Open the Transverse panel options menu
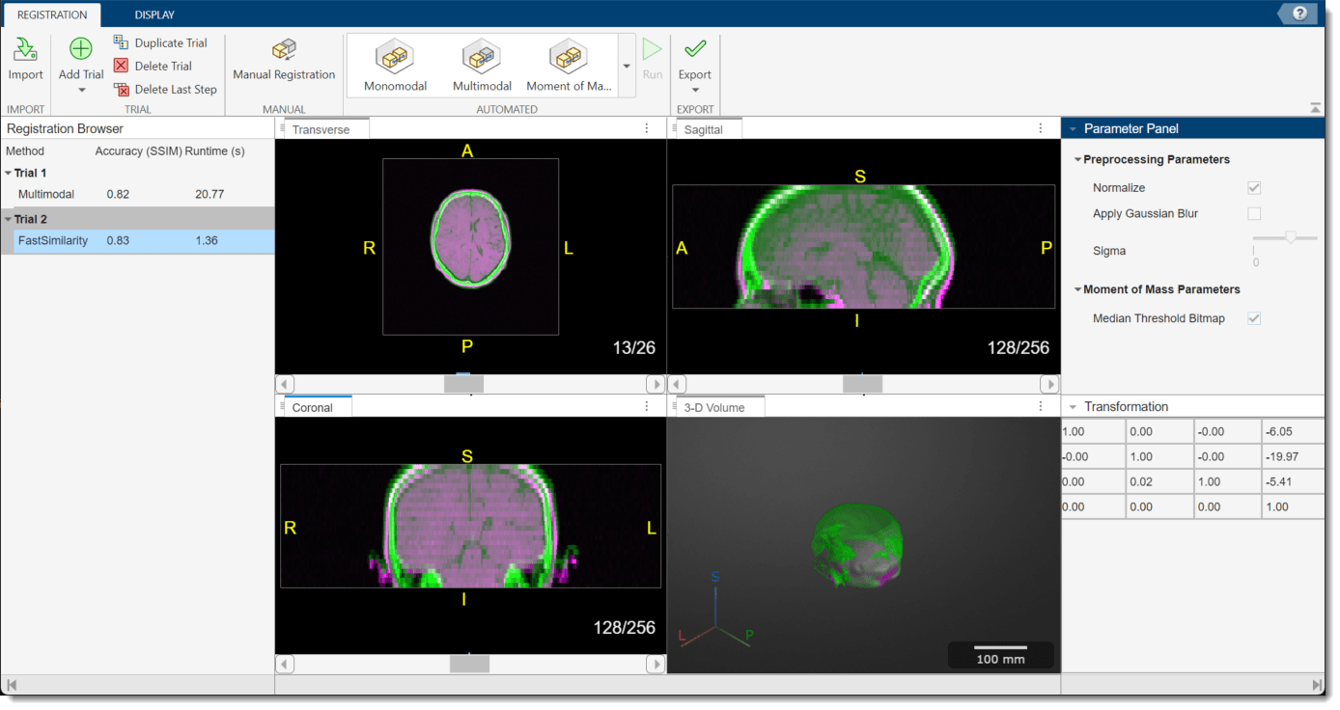Viewport: 1340px width, 710px height. [647, 128]
